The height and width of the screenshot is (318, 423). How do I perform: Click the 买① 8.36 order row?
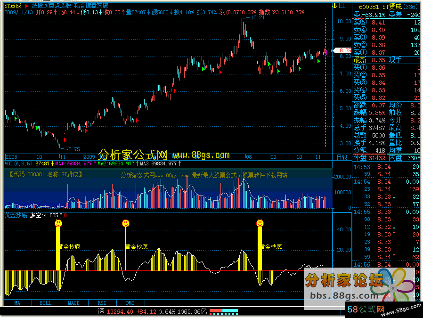[x=387, y=68]
